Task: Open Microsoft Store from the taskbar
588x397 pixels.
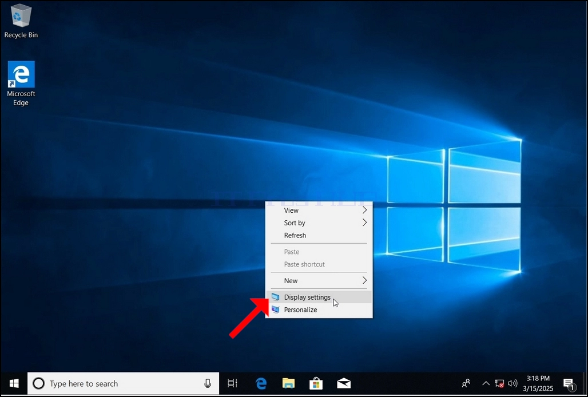Action: [x=316, y=383]
